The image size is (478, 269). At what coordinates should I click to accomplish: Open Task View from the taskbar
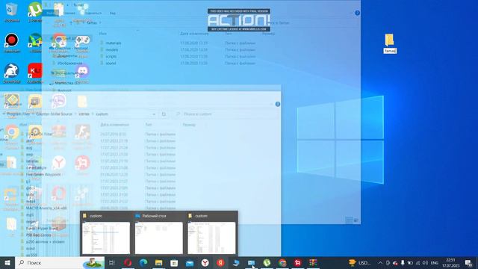click(x=112, y=262)
